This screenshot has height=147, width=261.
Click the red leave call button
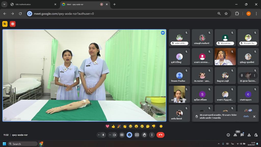pyautogui.click(x=160, y=135)
